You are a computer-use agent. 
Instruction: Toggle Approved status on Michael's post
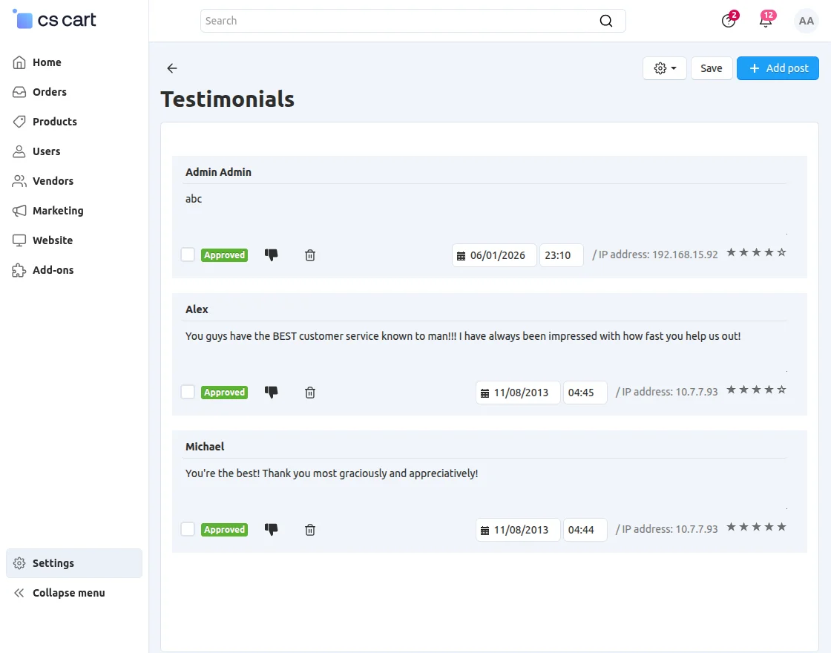point(224,530)
